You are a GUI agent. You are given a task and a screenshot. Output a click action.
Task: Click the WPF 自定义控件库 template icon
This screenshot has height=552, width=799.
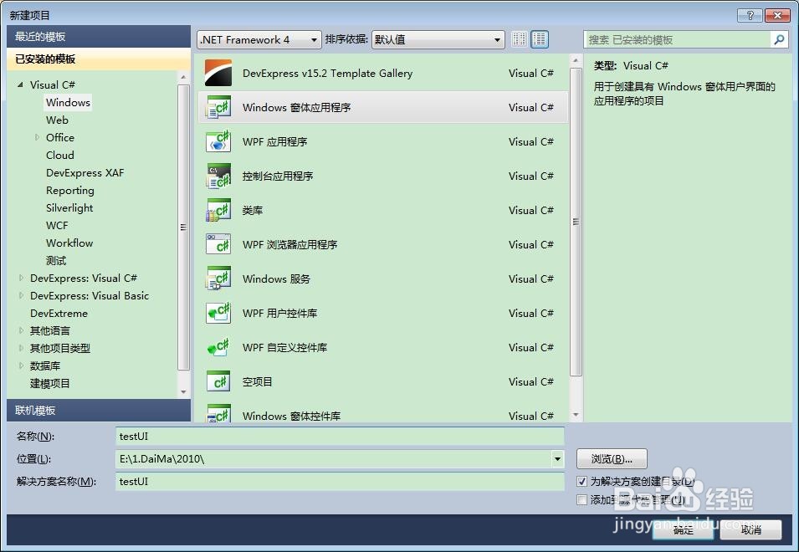[218, 347]
